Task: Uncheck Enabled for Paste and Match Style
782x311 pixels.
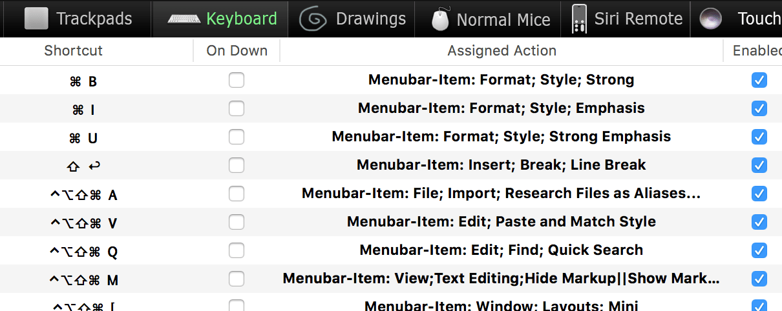Action: [759, 222]
